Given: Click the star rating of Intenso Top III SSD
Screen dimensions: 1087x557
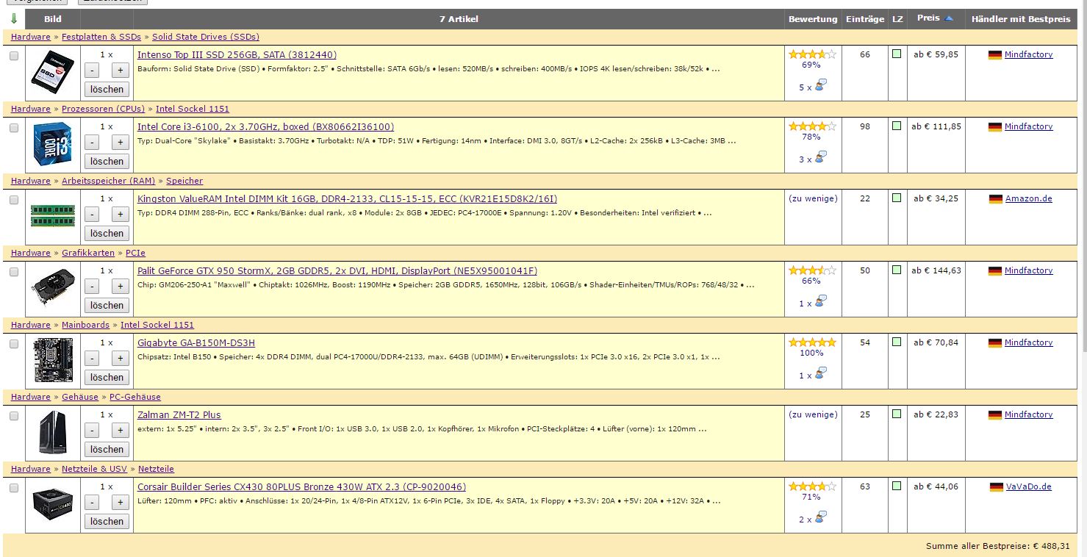Looking at the screenshot, I should coord(812,54).
